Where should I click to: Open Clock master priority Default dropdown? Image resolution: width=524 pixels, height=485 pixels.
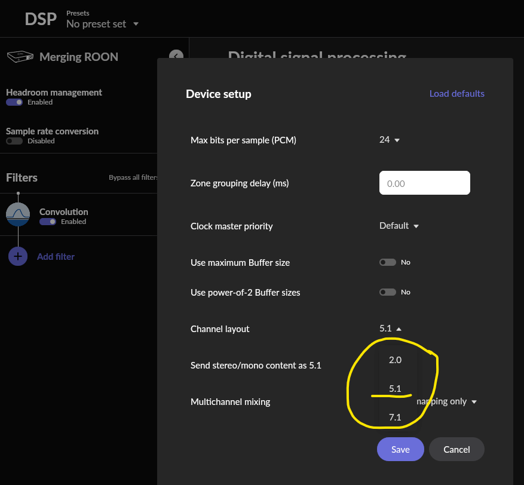click(399, 226)
